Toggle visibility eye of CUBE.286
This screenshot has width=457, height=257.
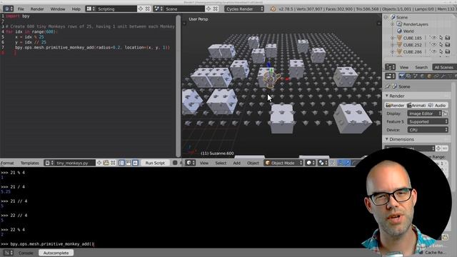[x=433, y=51]
